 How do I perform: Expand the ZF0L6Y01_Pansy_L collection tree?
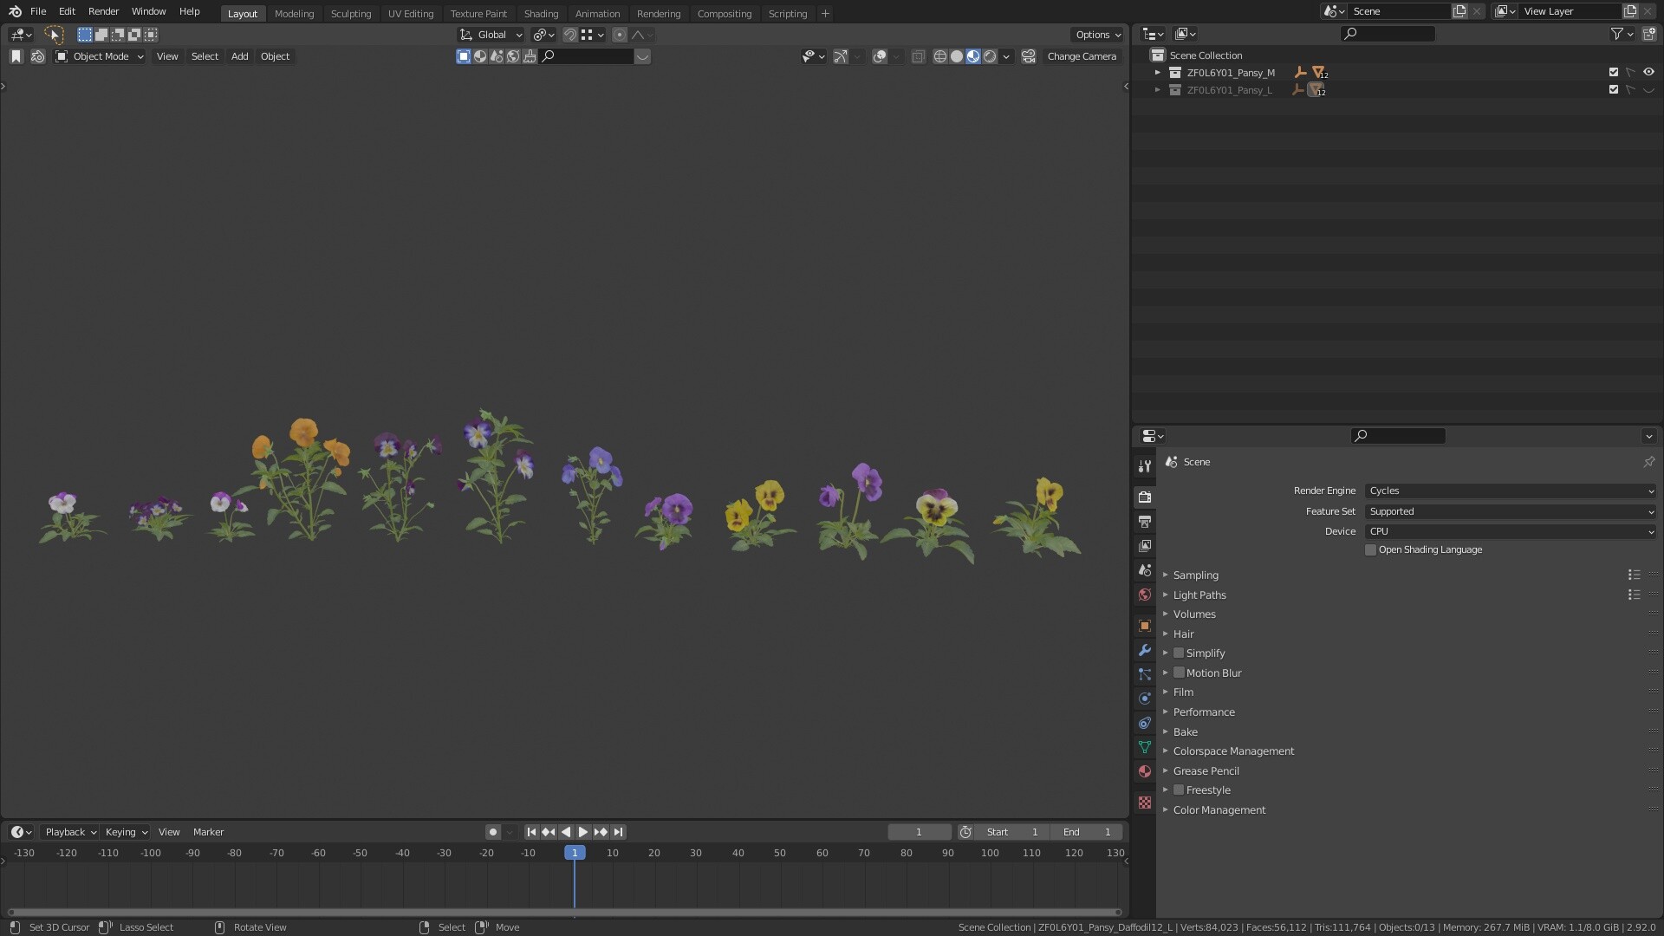point(1158,90)
